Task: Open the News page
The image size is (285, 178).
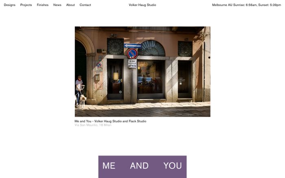Action: [57, 5]
